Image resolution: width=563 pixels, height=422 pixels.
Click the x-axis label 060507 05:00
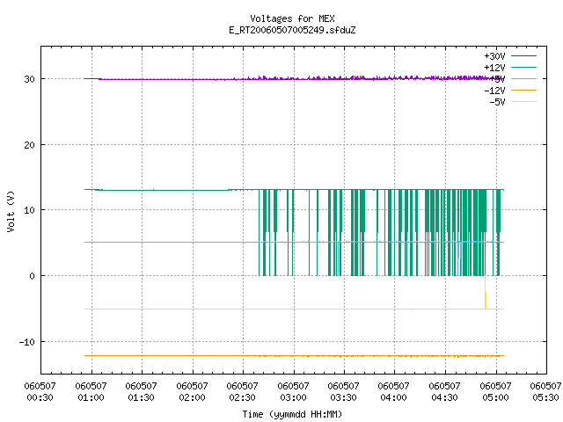click(x=496, y=392)
